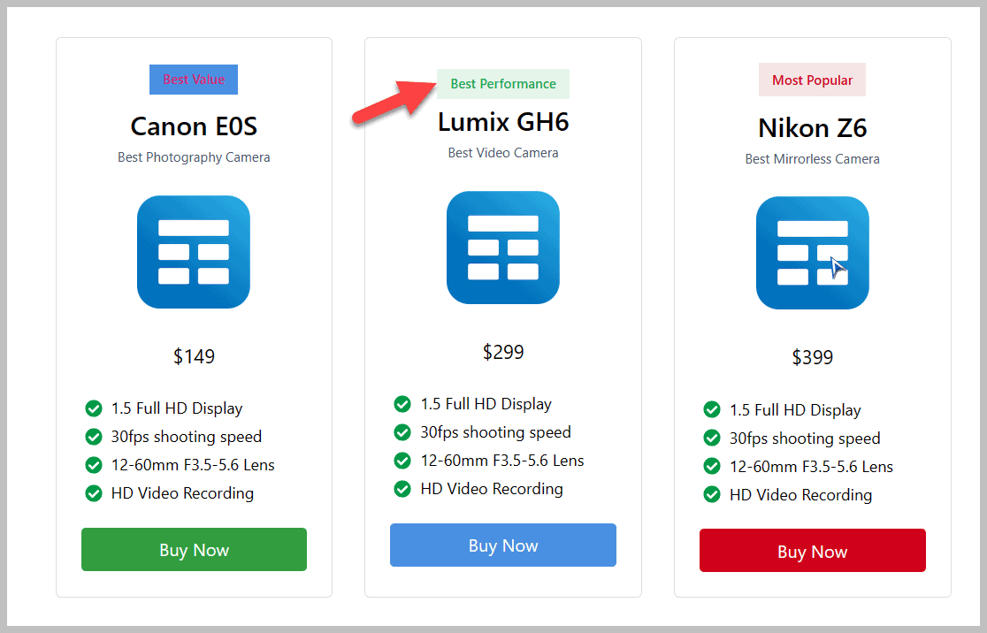Select the Most Popular badge
Viewport: 987px width, 633px height.
coord(812,80)
